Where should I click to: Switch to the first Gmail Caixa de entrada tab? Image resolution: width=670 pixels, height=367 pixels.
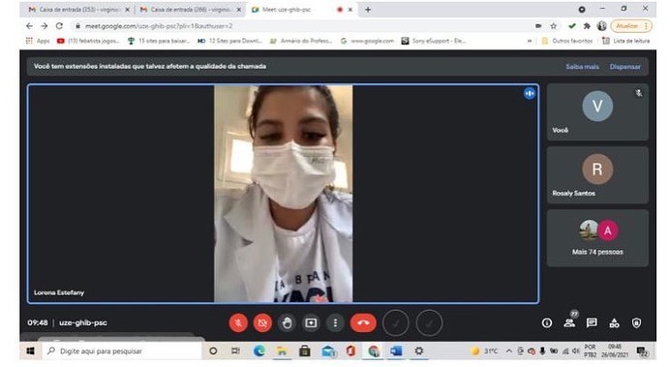point(79,10)
